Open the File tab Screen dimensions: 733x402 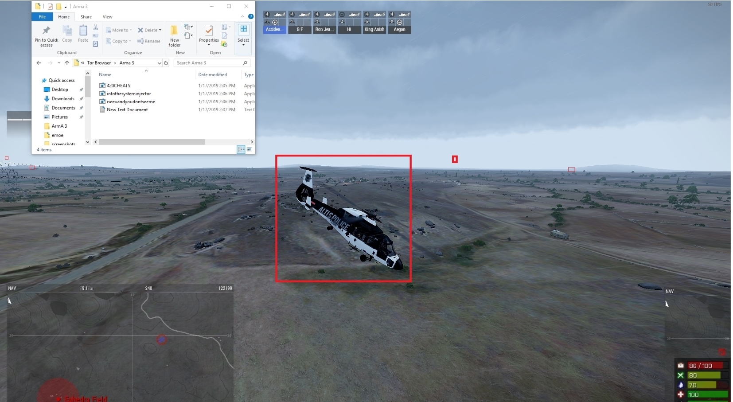(42, 17)
